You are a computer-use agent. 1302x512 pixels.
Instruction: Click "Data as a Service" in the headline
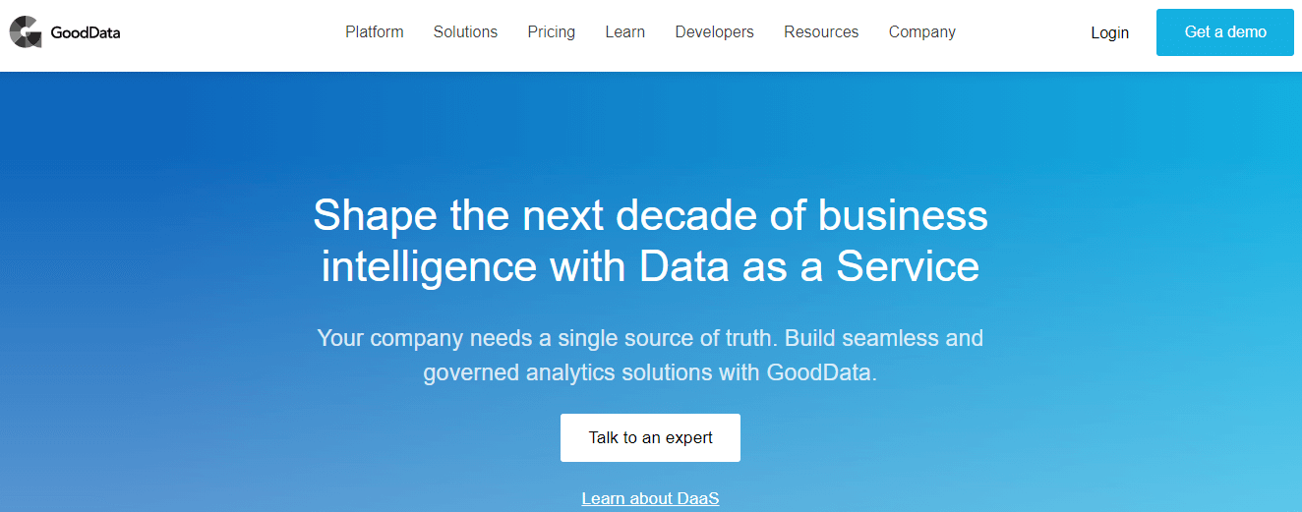click(x=809, y=266)
